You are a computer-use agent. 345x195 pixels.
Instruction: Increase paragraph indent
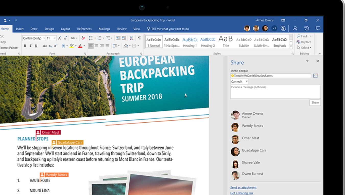click(x=124, y=38)
